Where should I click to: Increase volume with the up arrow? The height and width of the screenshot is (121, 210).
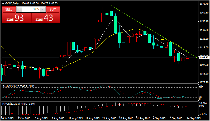click(x=43, y=9)
